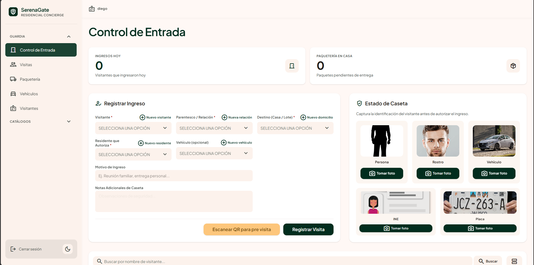The width and height of the screenshot is (534, 265).
Task: Click the list view icon next to Buscar
Action: 514,261
